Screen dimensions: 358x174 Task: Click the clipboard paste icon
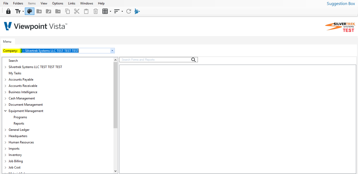point(86,11)
